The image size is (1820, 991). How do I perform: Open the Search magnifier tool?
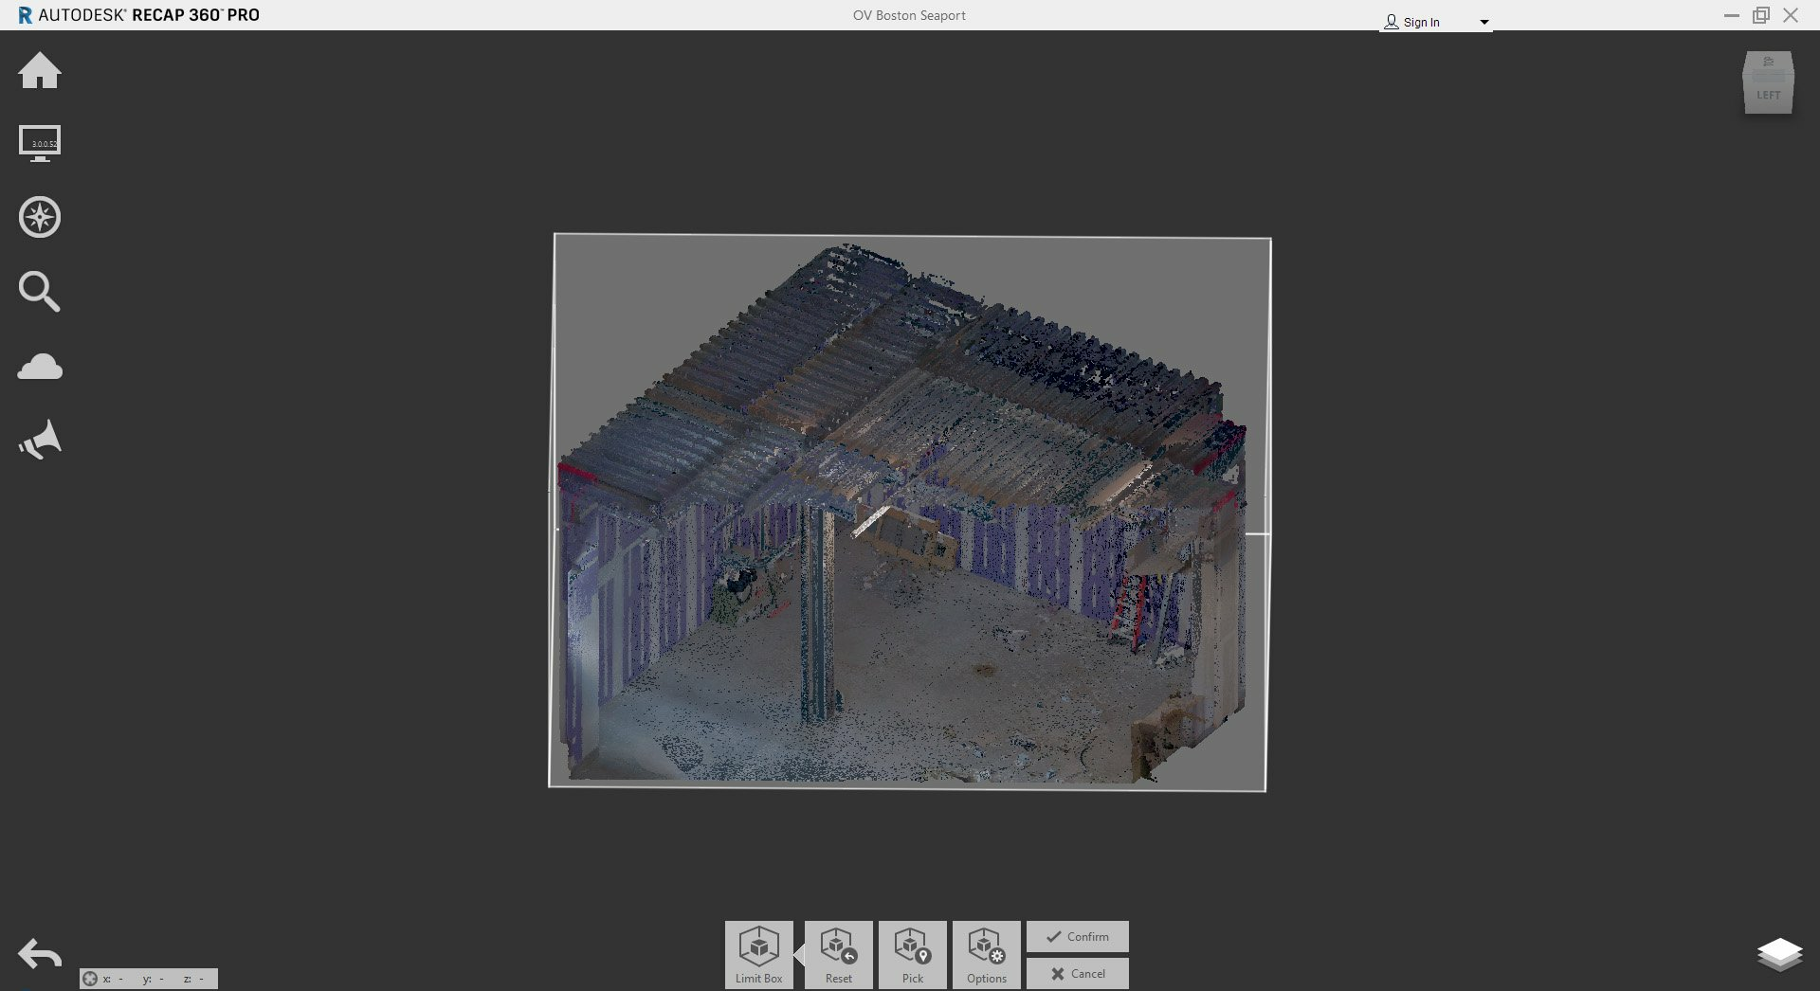[x=40, y=291]
